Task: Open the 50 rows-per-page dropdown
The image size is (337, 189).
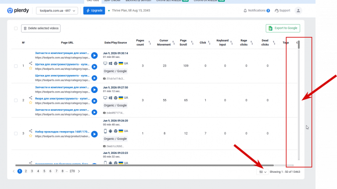Action: (x=262, y=172)
